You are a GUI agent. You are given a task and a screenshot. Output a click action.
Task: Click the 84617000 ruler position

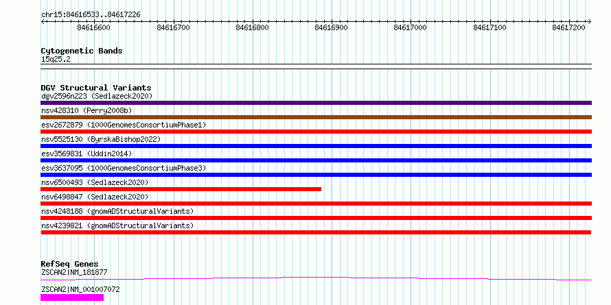pos(411,27)
